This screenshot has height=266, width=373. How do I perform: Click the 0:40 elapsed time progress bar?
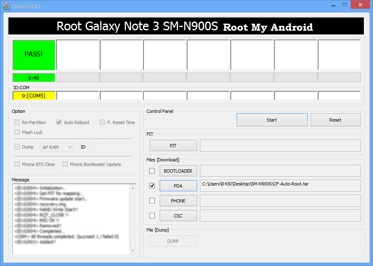[34, 78]
